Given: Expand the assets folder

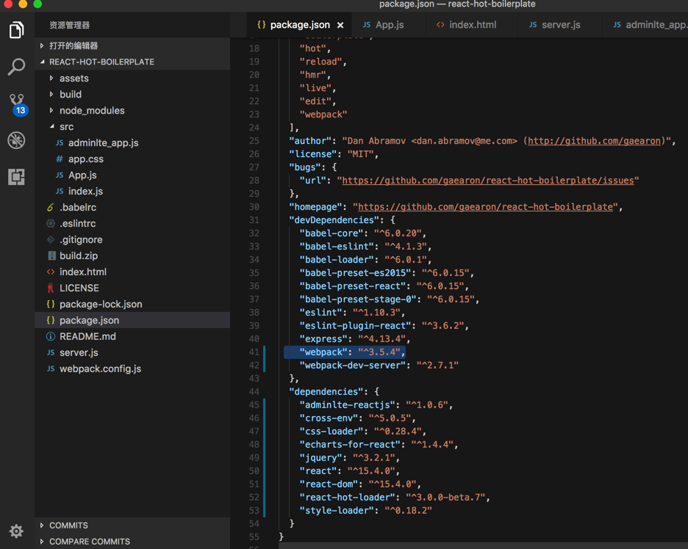Looking at the screenshot, I should point(74,78).
